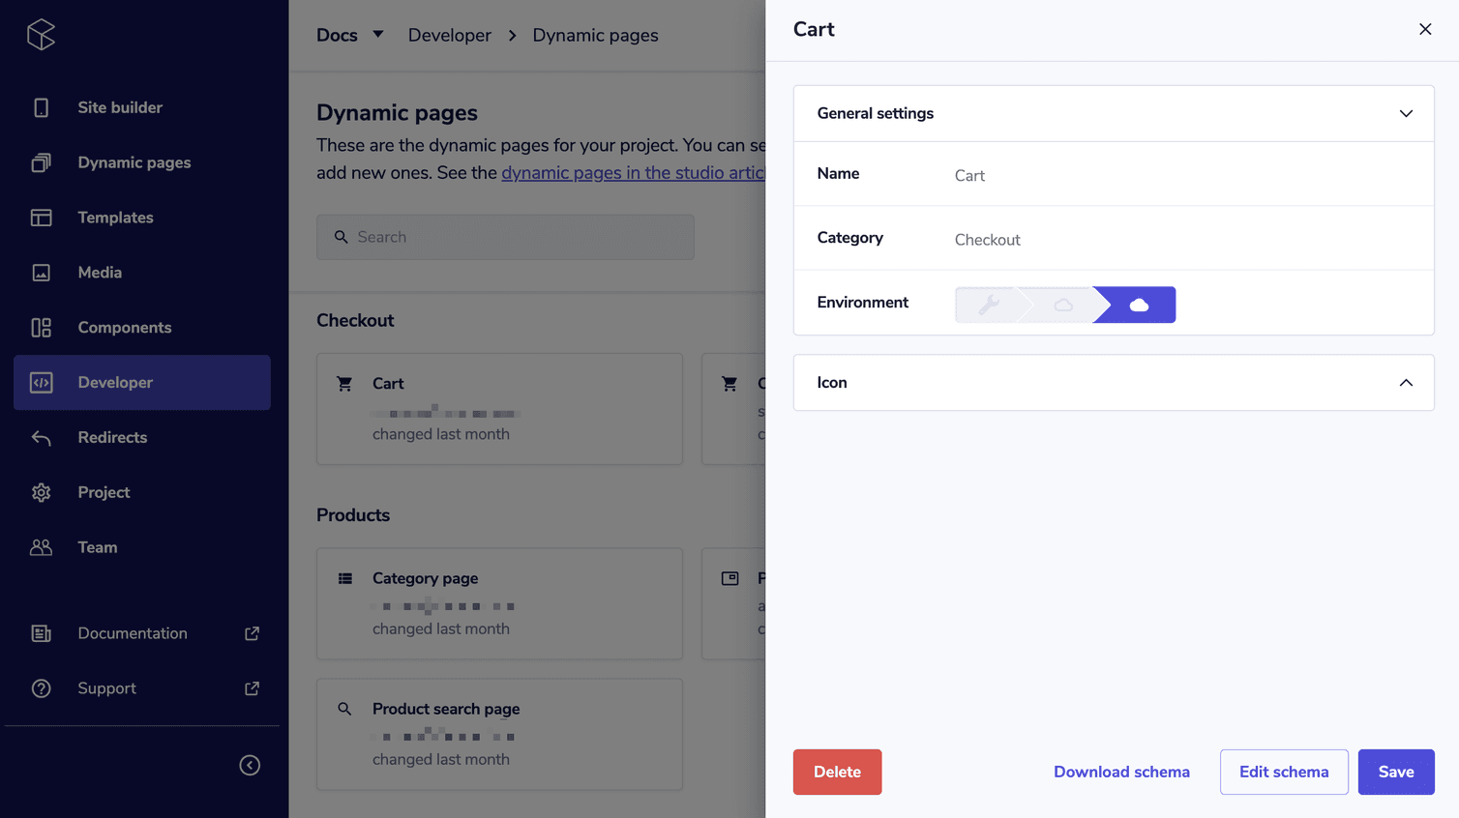Expand the Icon section
The height and width of the screenshot is (818, 1459).
click(1405, 382)
